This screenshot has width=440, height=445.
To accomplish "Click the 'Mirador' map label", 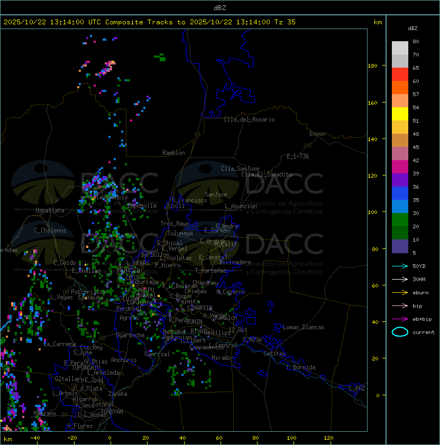I will (223, 358).
